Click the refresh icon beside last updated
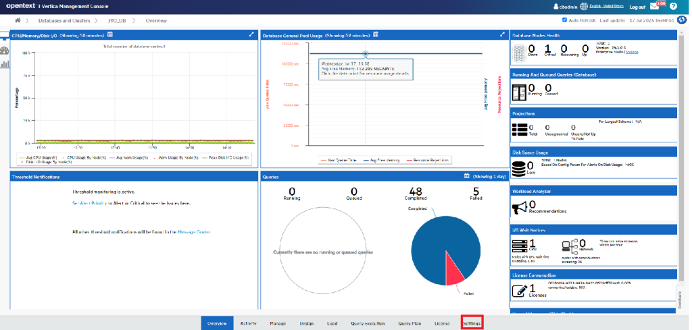692x330 pixels. (682, 21)
